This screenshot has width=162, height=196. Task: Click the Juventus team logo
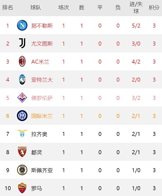point(22,43)
